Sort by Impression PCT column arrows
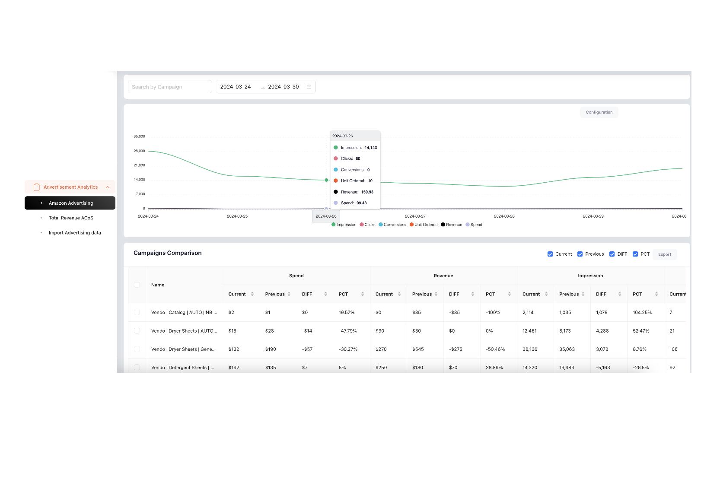Image resolution: width=720 pixels, height=482 pixels. 656,294
